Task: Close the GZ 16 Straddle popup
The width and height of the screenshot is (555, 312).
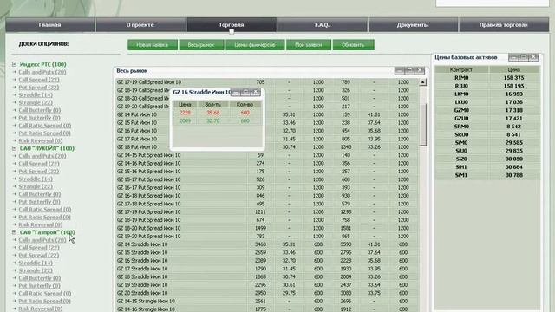Action: [x=256, y=93]
